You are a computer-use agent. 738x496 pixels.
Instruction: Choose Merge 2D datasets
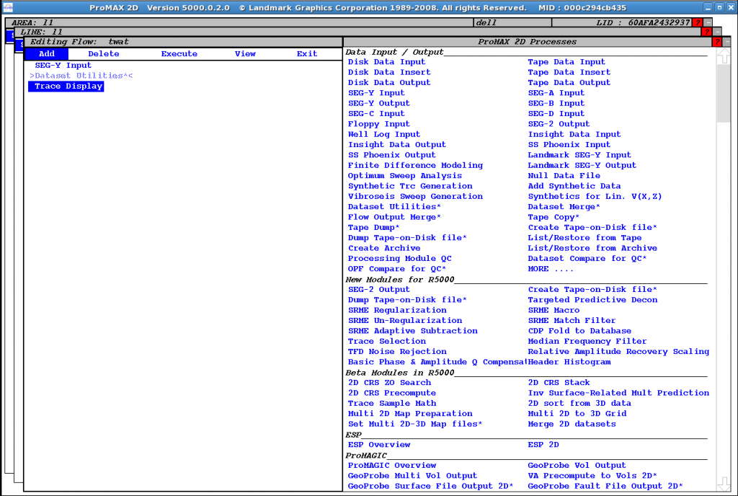[x=572, y=424]
